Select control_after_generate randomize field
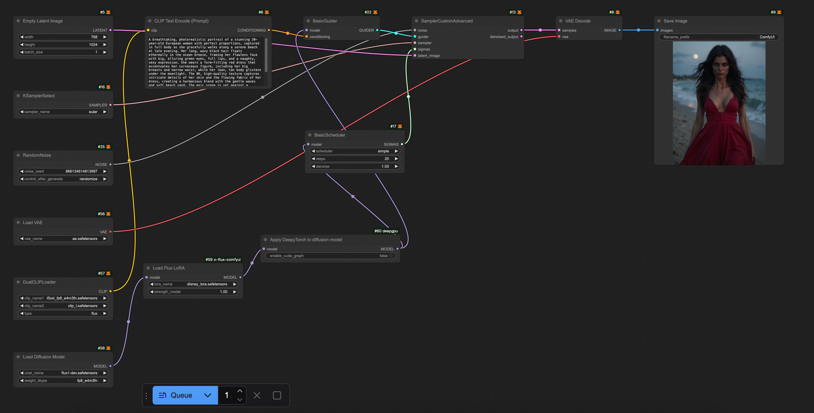The width and height of the screenshot is (814, 413). point(63,179)
